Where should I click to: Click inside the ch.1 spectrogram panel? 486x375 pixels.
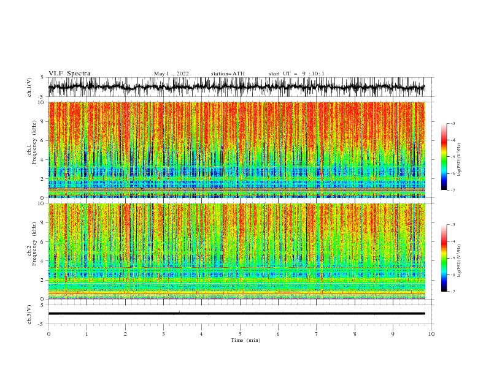point(236,150)
